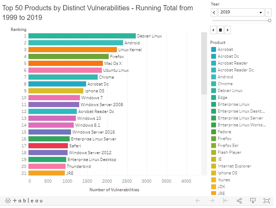Image resolution: width=276 pixels, height=208 pixels.
Task: Click the Windows 8.1 bar
Action: click(51, 125)
